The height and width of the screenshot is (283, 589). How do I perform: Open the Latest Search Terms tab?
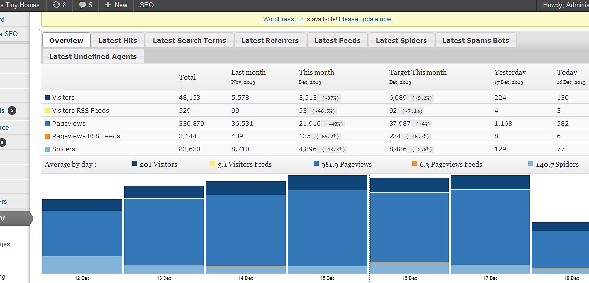click(x=189, y=40)
